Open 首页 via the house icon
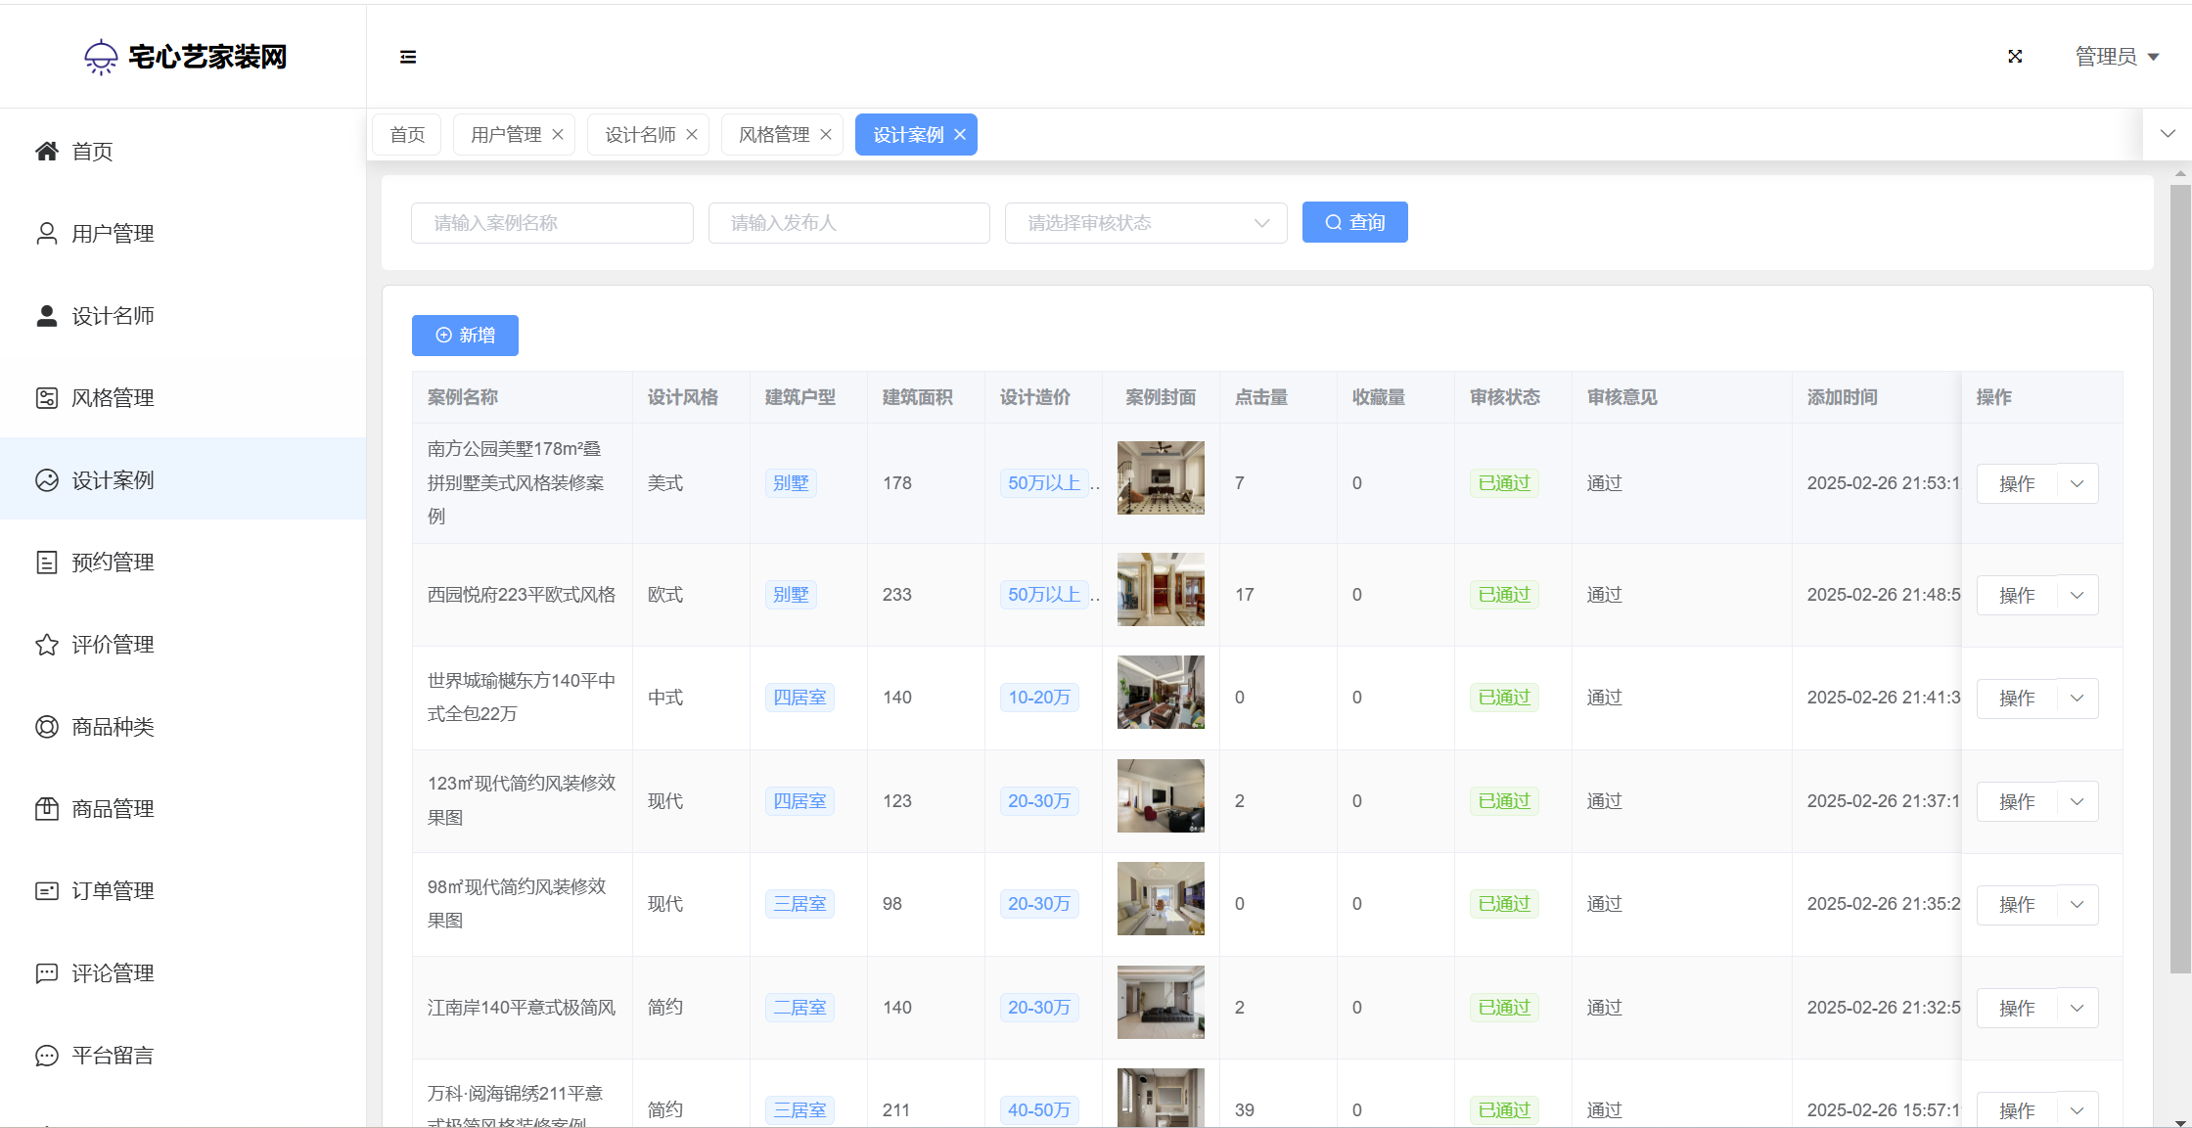The width and height of the screenshot is (2192, 1128). (x=47, y=151)
